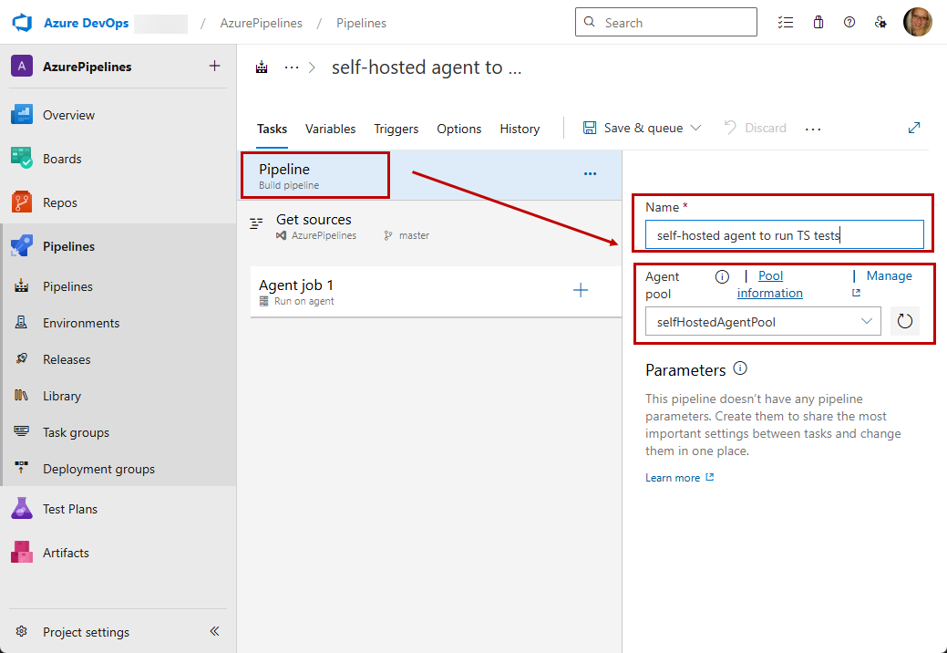Click the search magnifier icon
Viewport: 947px width, 653px height.
pos(590,23)
